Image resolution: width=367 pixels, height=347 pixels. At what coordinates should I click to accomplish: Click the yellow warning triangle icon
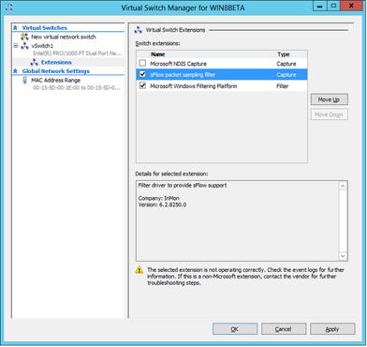click(x=139, y=270)
